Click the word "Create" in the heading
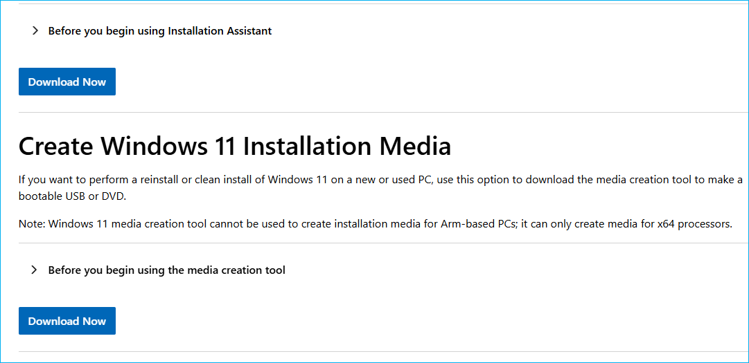The image size is (749, 363). 56,147
